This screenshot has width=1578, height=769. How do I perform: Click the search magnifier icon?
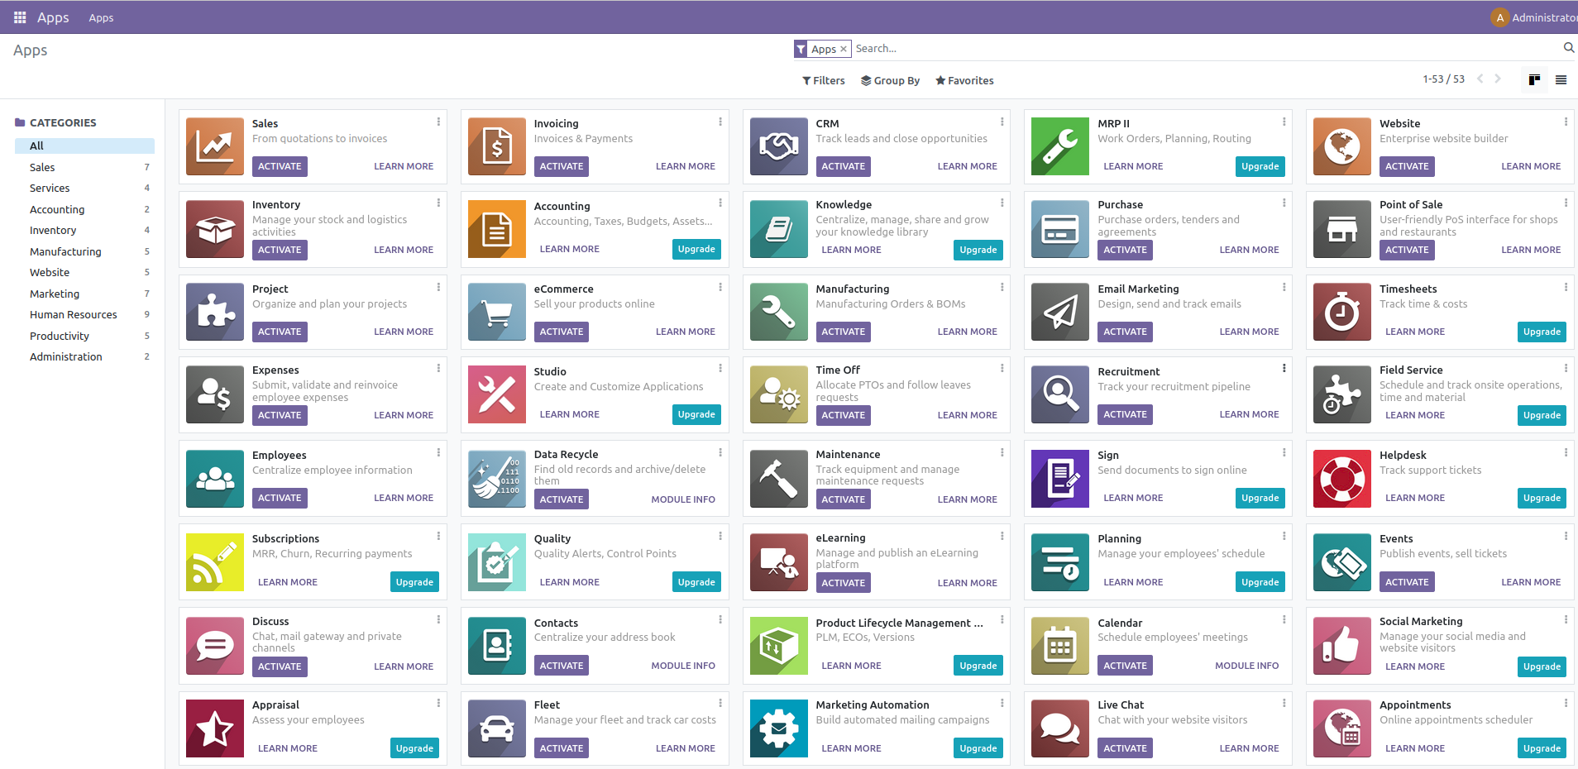click(1568, 48)
